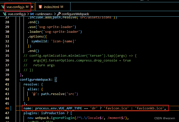
Task: Click the modified-line gutter marker at line 46
Action: (11, 108)
